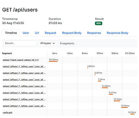139x118 pixels.
Task: Expand the All types dropdown
Action: pyautogui.click(x=48, y=43)
